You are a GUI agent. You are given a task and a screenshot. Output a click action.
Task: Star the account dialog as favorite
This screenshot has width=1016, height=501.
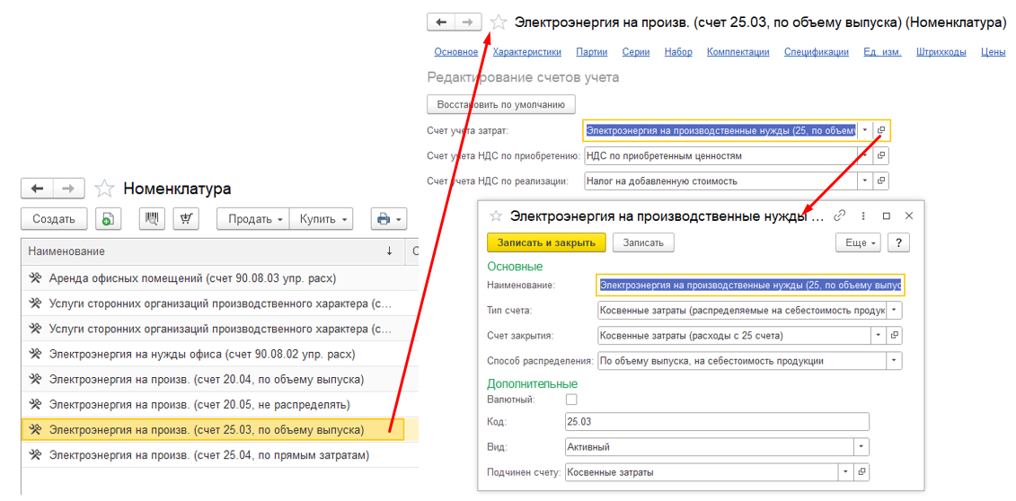[496, 216]
